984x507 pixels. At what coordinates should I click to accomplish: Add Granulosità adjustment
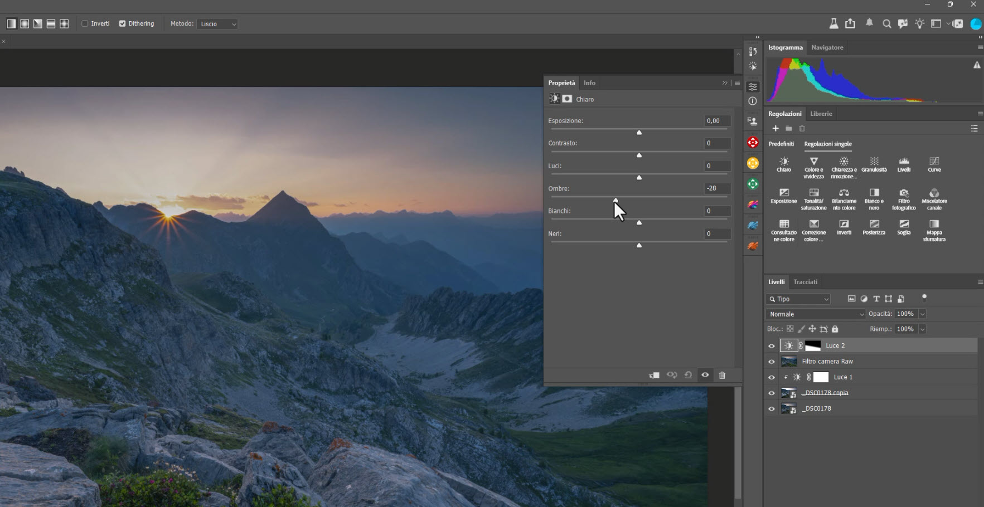tap(874, 164)
